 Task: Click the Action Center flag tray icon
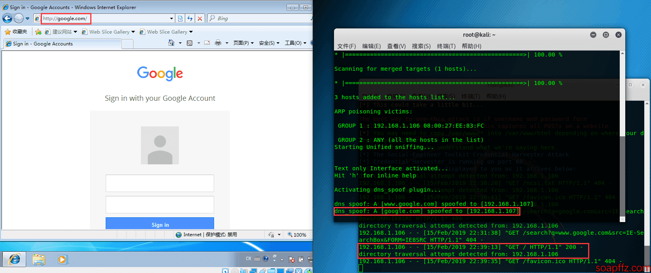pos(292,260)
